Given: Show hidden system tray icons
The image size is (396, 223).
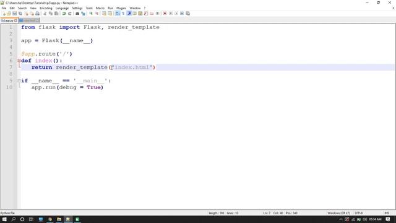Looking at the screenshot, I should 341,219.
